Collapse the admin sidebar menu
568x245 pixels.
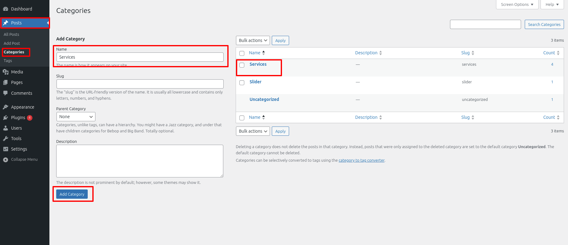(x=24, y=160)
